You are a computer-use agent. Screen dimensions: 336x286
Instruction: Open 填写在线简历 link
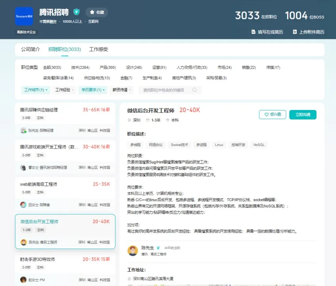coord(267,32)
